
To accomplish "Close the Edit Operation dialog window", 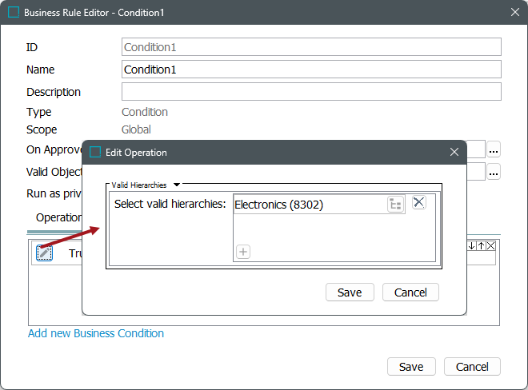I will click(x=454, y=152).
